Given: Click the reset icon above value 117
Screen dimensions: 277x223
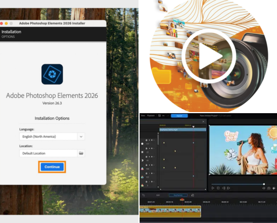Looking at the screenshot, I should coord(146,140).
